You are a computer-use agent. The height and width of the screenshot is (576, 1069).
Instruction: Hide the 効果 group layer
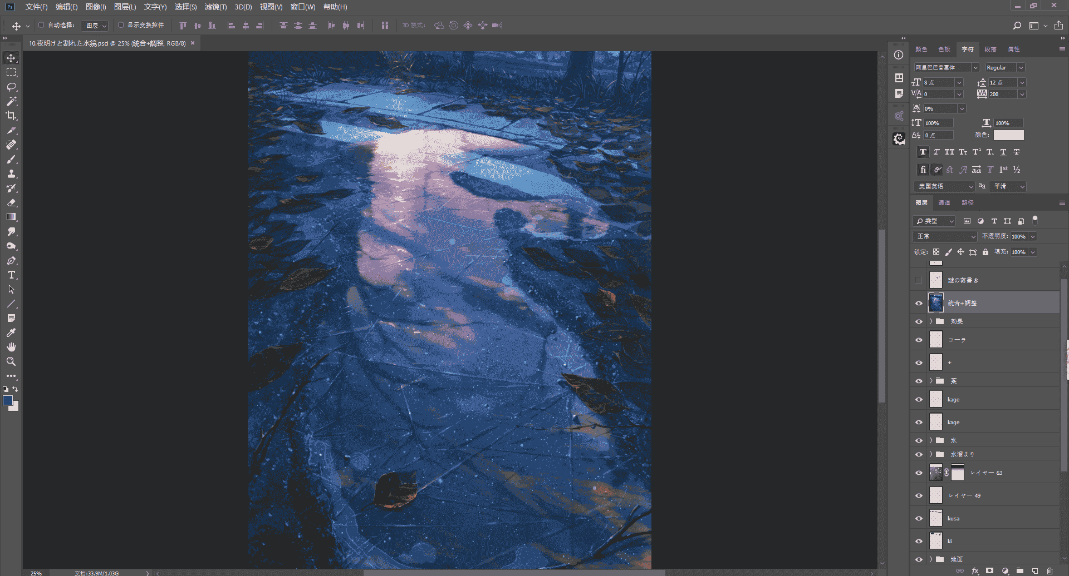point(919,321)
